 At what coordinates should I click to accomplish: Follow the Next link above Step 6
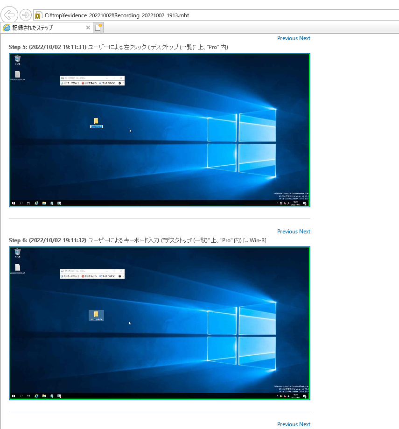pos(305,232)
